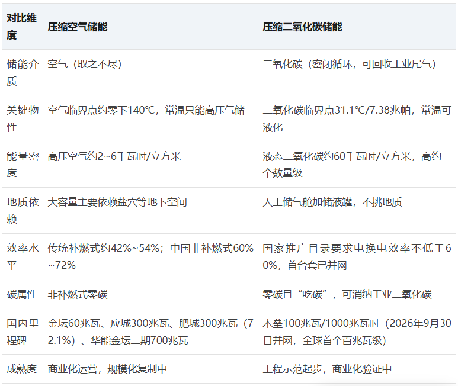Select the cell '空气（取之不尽）'
The height and width of the screenshot is (386, 458).
[150, 72]
